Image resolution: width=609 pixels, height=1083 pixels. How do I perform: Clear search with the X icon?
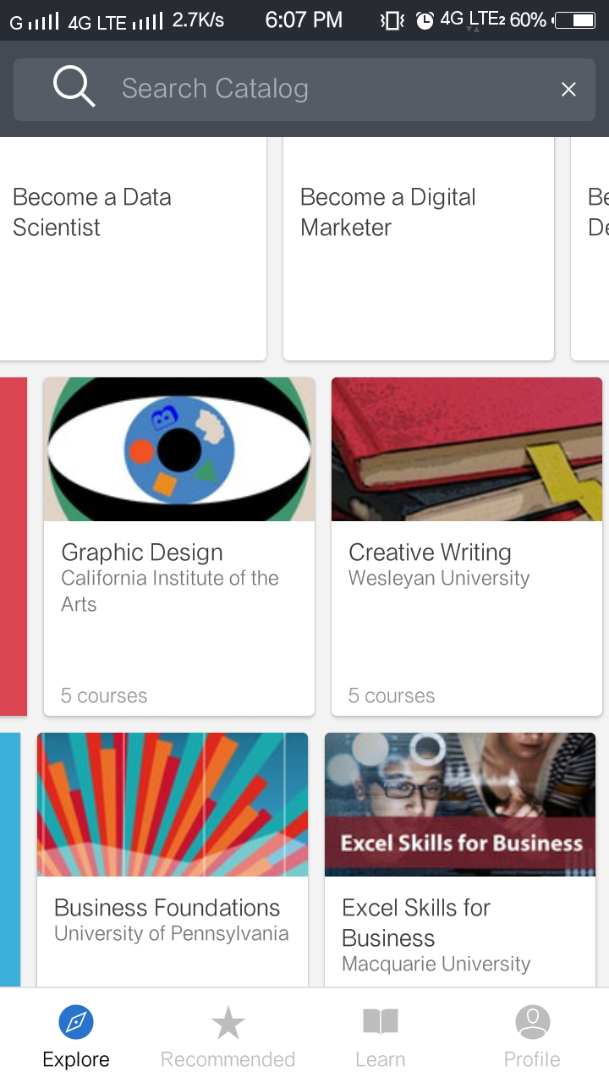pyautogui.click(x=568, y=89)
